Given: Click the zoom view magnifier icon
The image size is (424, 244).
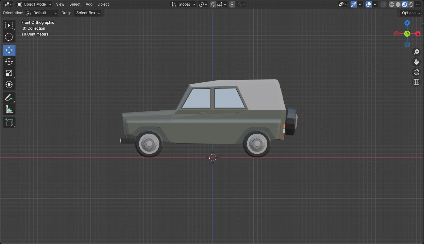Looking at the screenshot, I should point(416,52).
